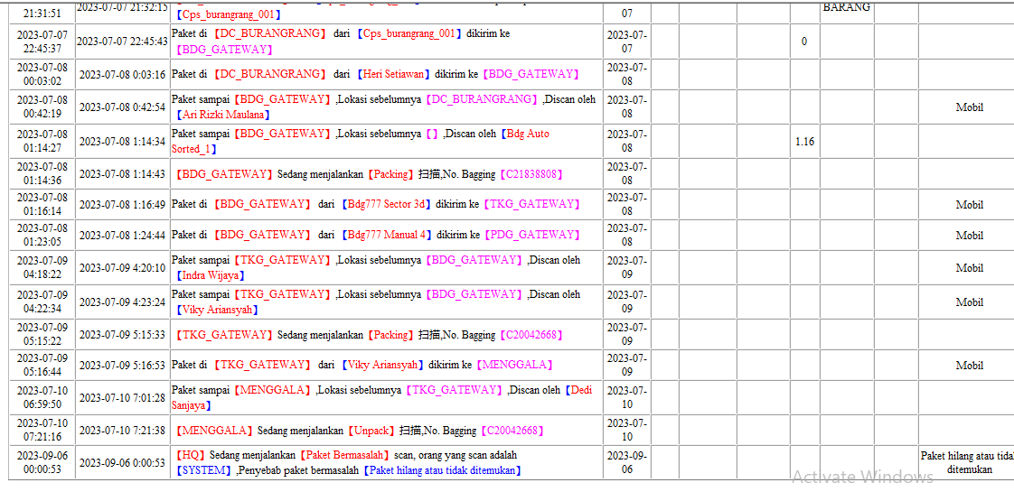Click the Bdg777 Manual 4 text
The width and height of the screenshot is (1014, 492).
tap(388, 235)
